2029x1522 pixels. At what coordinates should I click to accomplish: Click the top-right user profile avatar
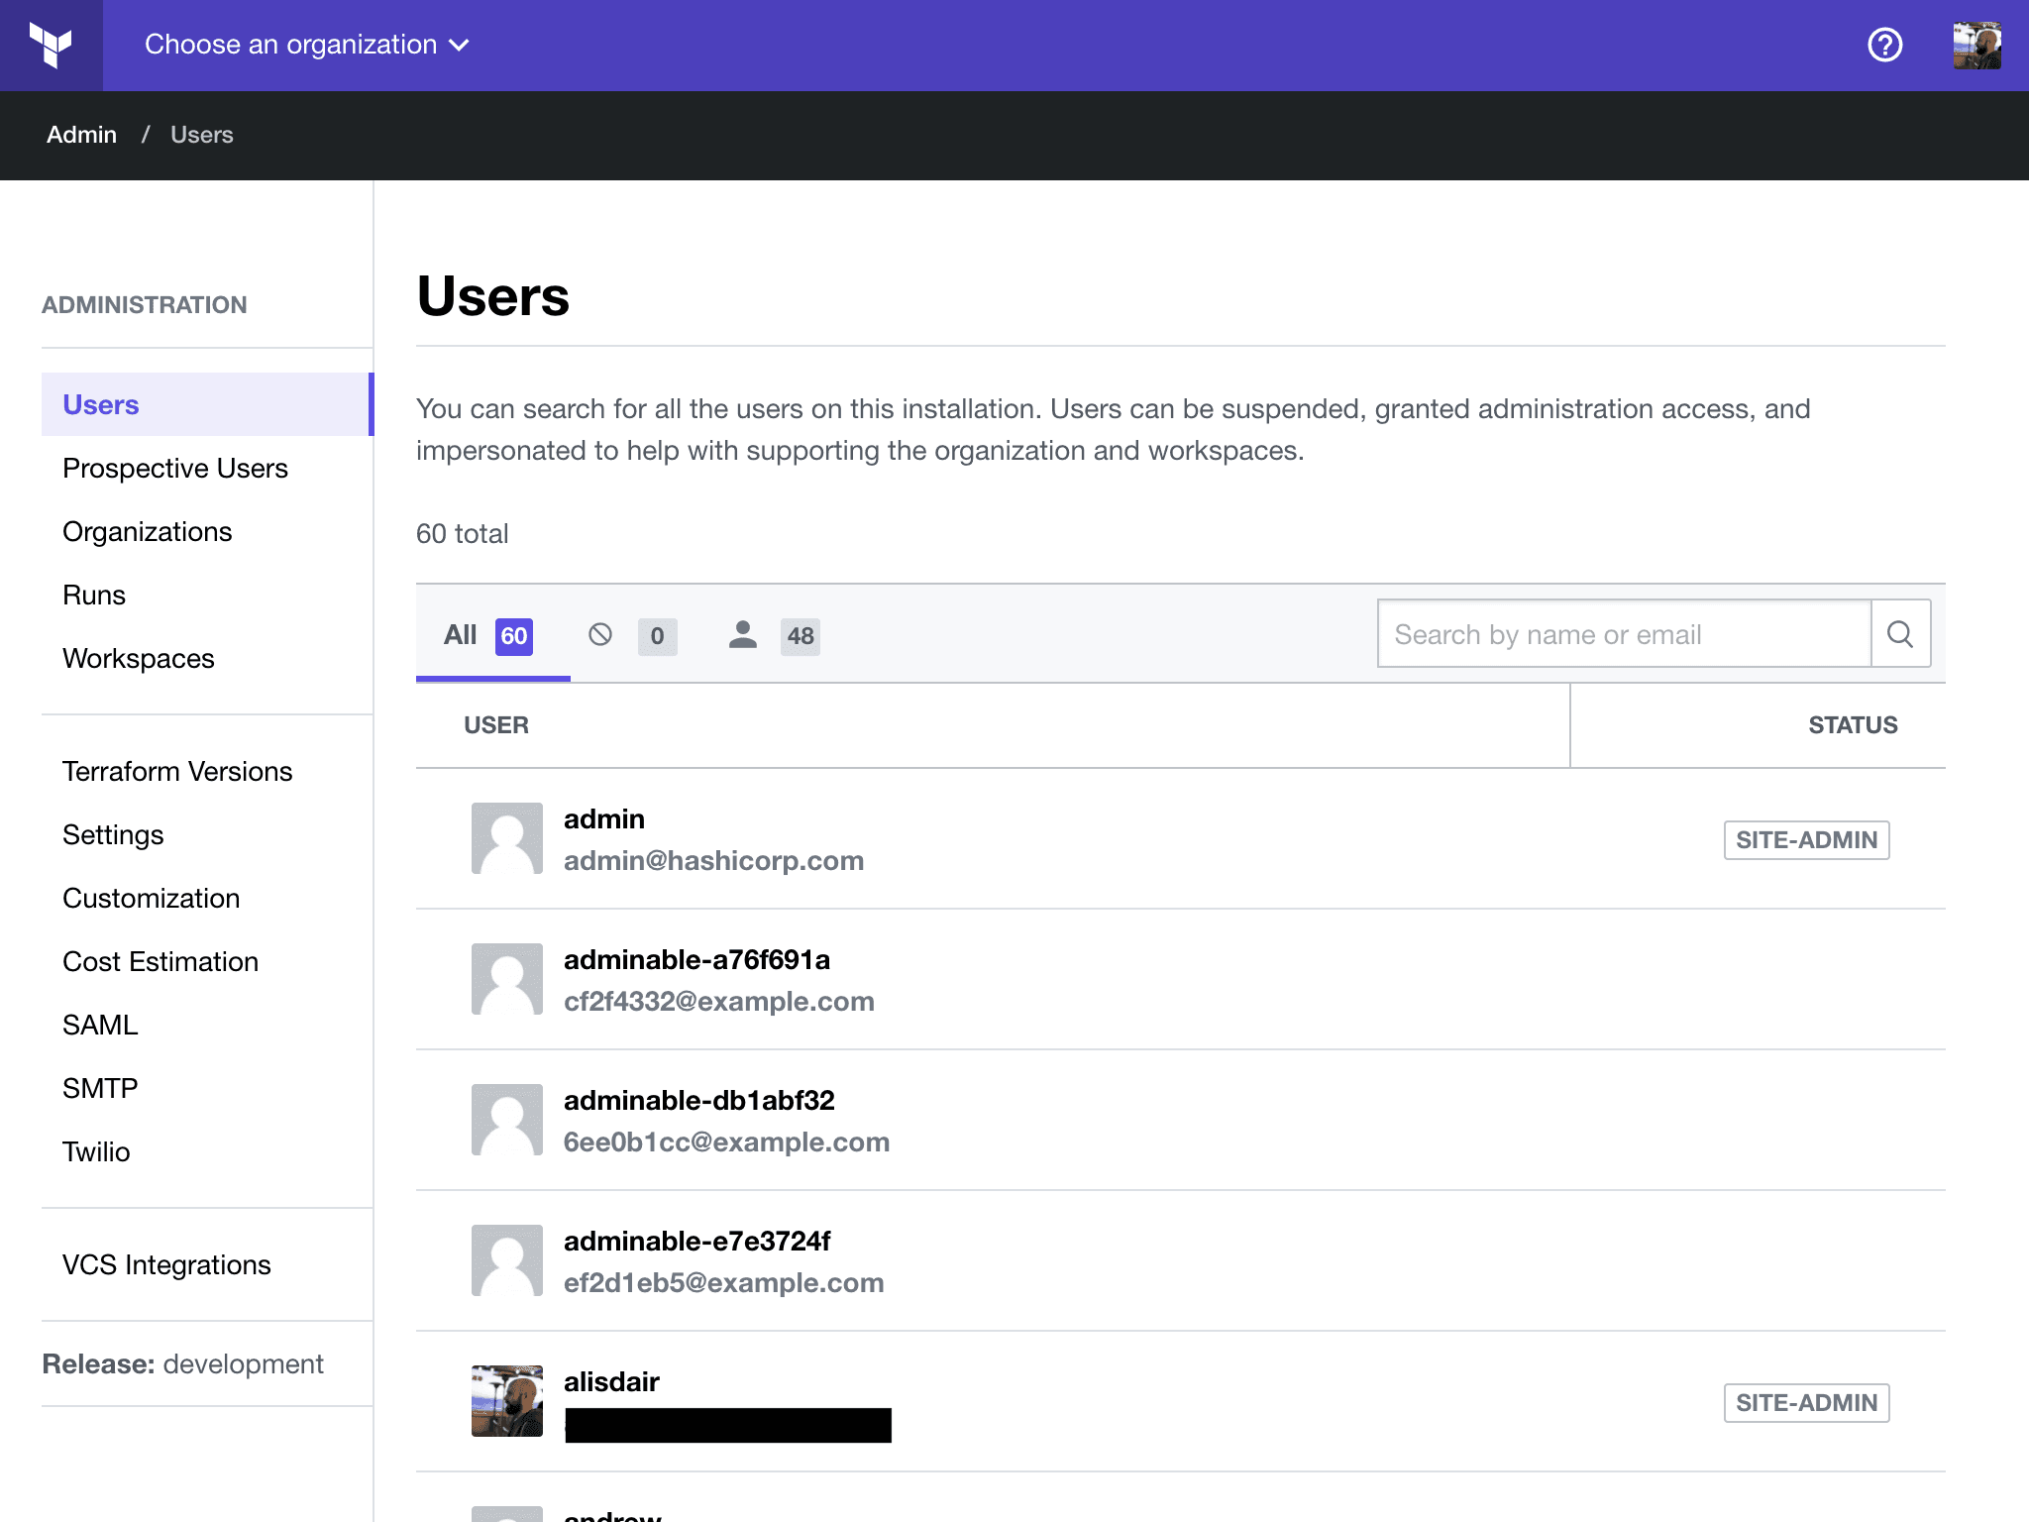1977,44
